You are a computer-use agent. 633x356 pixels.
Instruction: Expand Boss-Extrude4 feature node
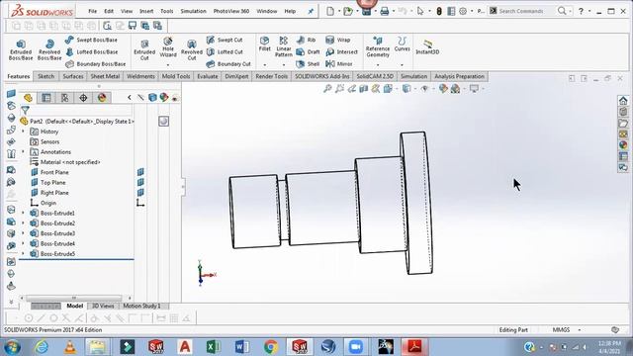tap(23, 243)
